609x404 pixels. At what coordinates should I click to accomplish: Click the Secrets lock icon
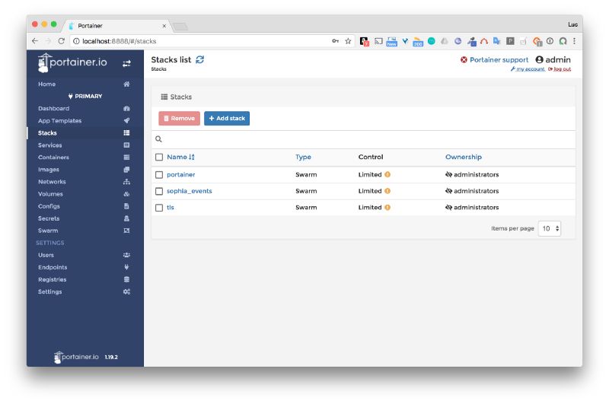pyautogui.click(x=126, y=218)
